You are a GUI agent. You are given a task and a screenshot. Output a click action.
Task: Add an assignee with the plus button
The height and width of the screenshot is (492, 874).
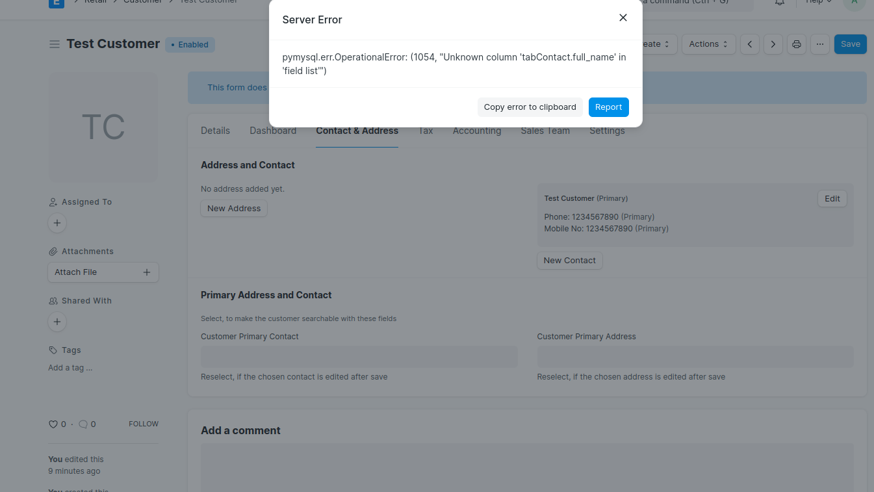57,223
